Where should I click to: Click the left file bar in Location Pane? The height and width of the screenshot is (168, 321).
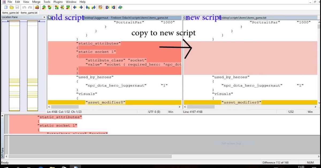(14, 66)
